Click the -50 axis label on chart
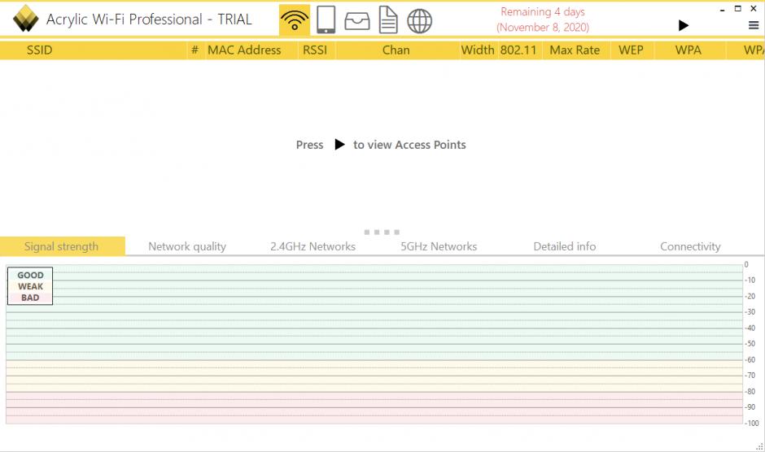Screen dimensions: 765x452 coord(750,344)
